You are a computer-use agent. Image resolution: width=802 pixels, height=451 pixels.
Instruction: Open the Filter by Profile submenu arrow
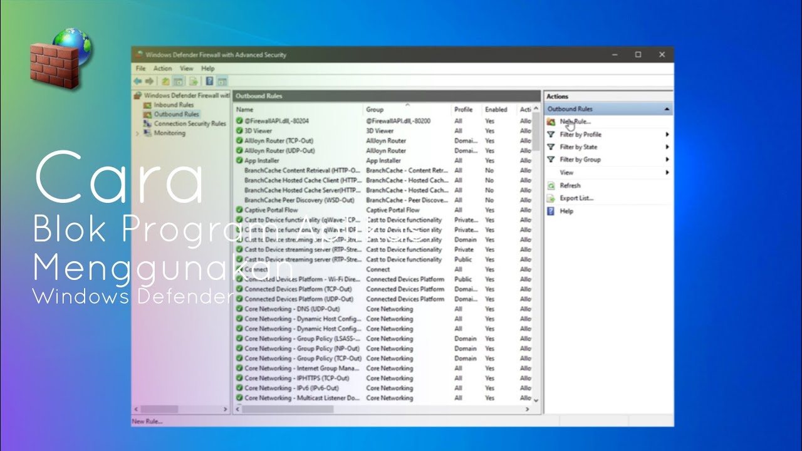(667, 134)
